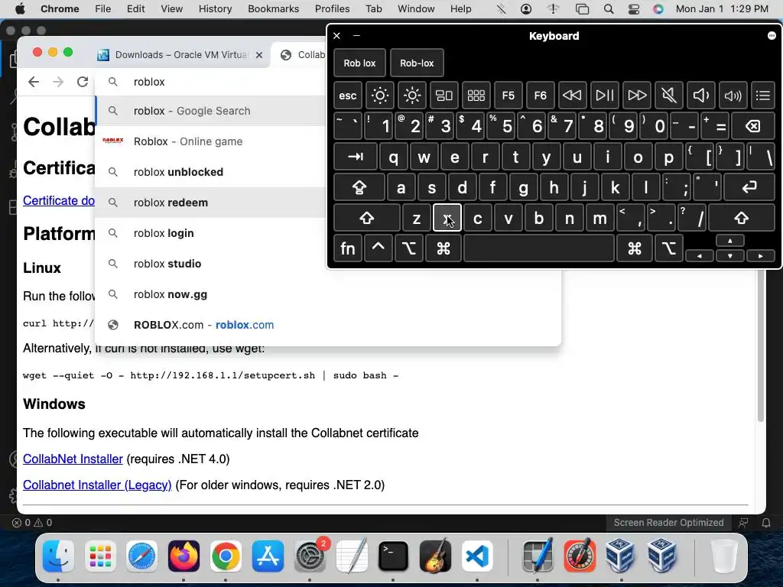Image resolution: width=783 pixels, height=587 pixels.
Task: Go back with Chrome's back arrow
Action: click(x=34, y=82)
